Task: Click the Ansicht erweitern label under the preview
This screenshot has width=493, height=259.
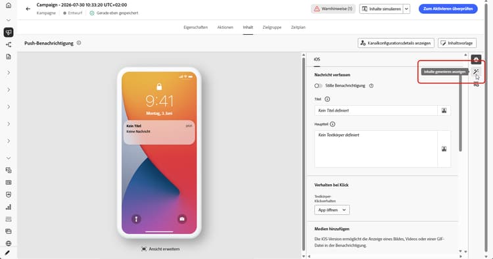Action: click(164, 249)
